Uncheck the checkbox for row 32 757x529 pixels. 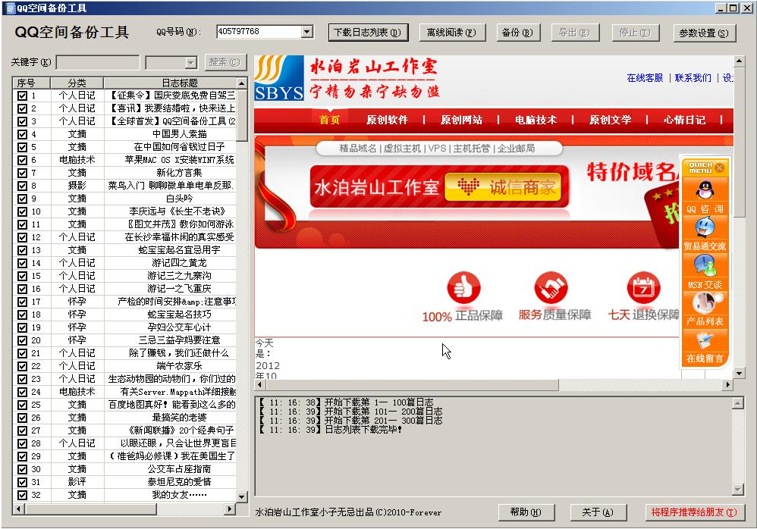click(22, 495)
